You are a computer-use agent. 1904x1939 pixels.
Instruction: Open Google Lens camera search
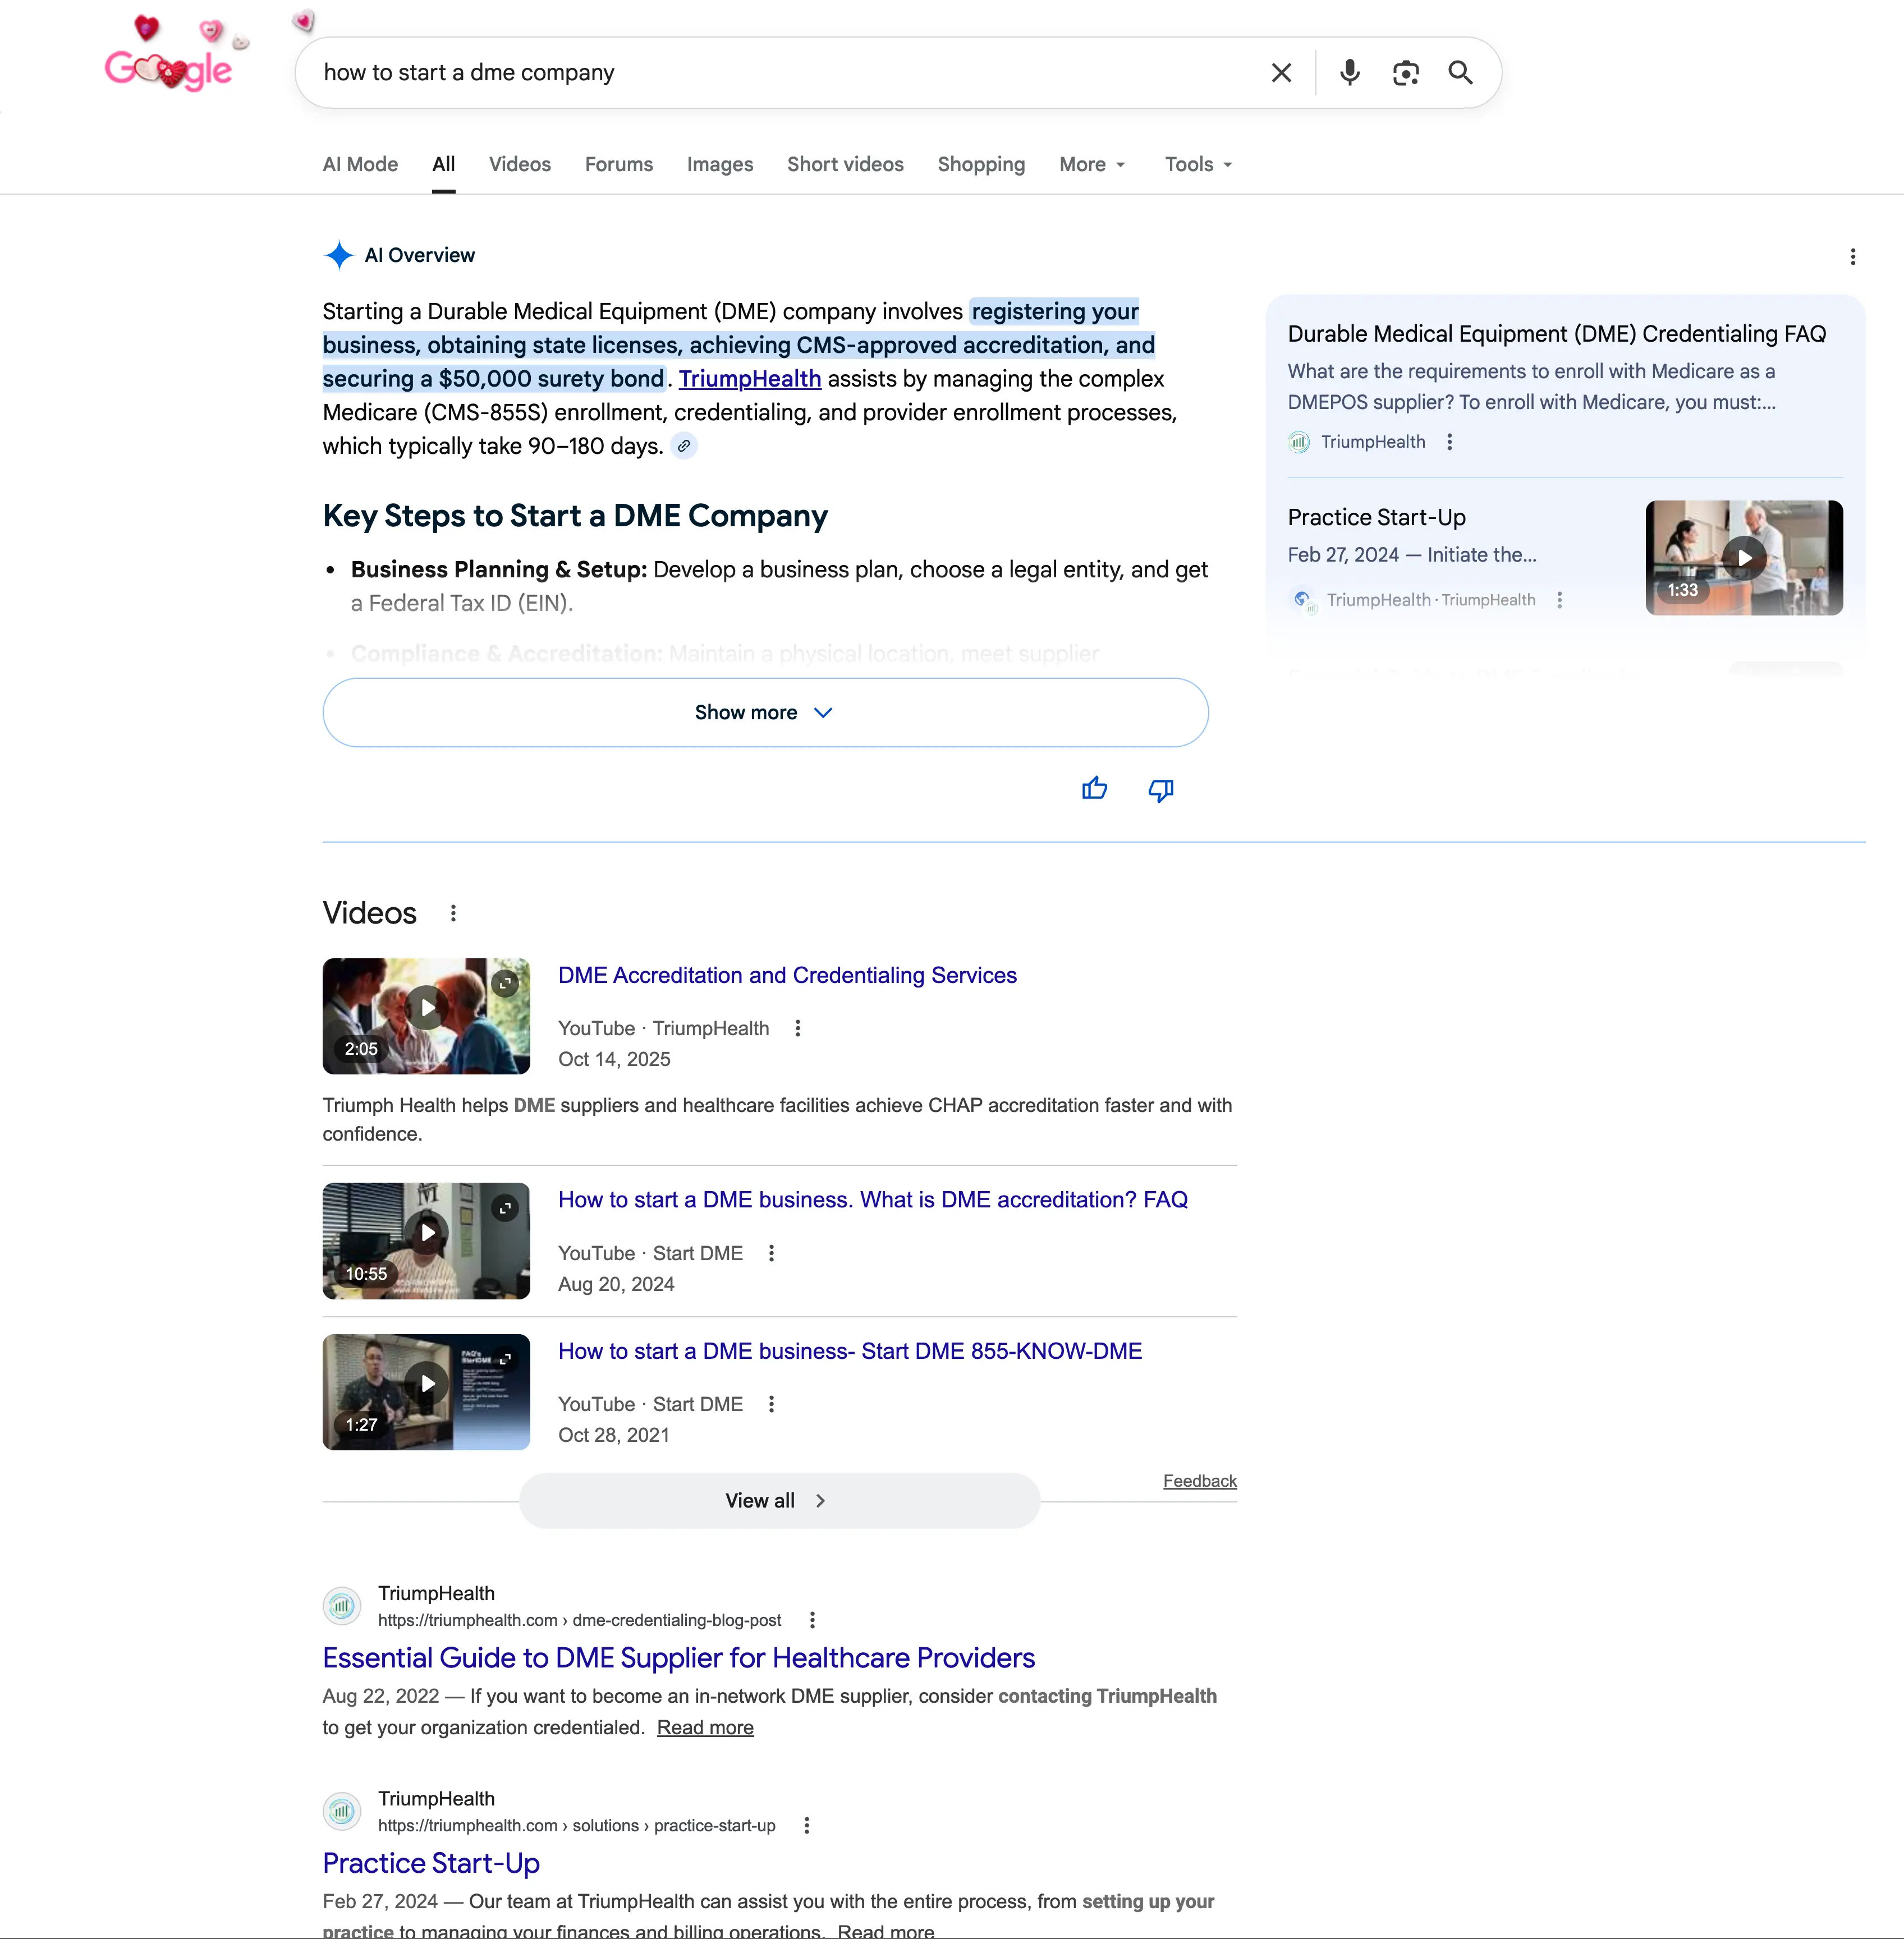1406,72
